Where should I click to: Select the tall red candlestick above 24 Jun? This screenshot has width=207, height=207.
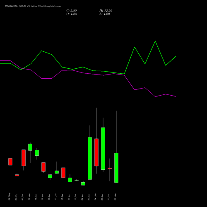96,152
